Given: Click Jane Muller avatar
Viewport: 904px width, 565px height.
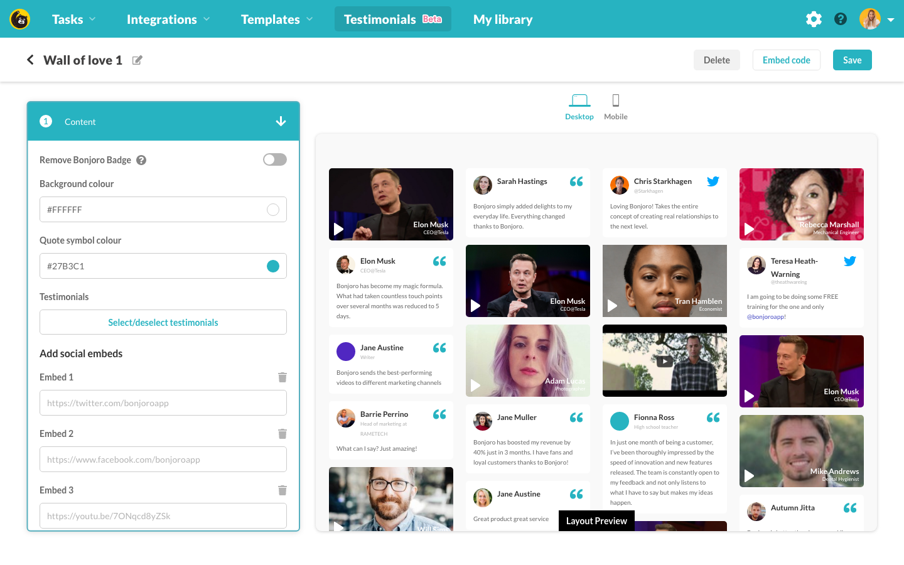Looking at the screenshot, I should 483,421.
